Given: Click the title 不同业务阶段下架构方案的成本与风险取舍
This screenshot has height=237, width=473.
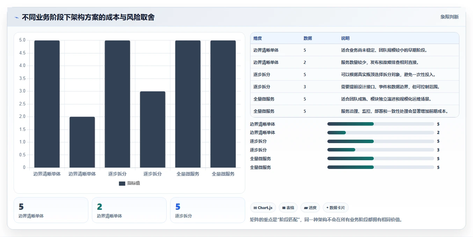Looking at the screenshot, I should pos(88,17).
